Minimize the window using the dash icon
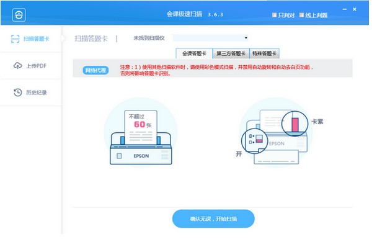 pyautogui.click(x=345, y=9)
